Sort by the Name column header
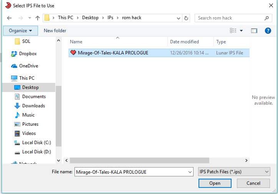This screenshot has height=194, width=278. (x=118, y=42)
